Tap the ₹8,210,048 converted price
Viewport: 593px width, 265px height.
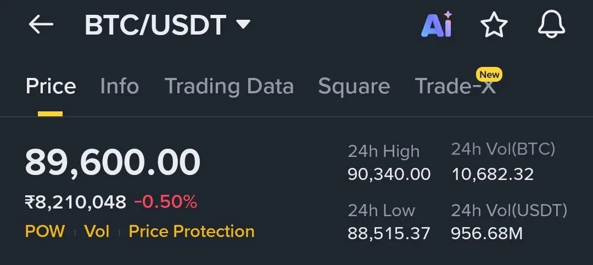[75, 202]
